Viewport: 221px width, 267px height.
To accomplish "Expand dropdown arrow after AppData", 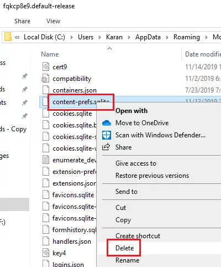I will [167, 37].
